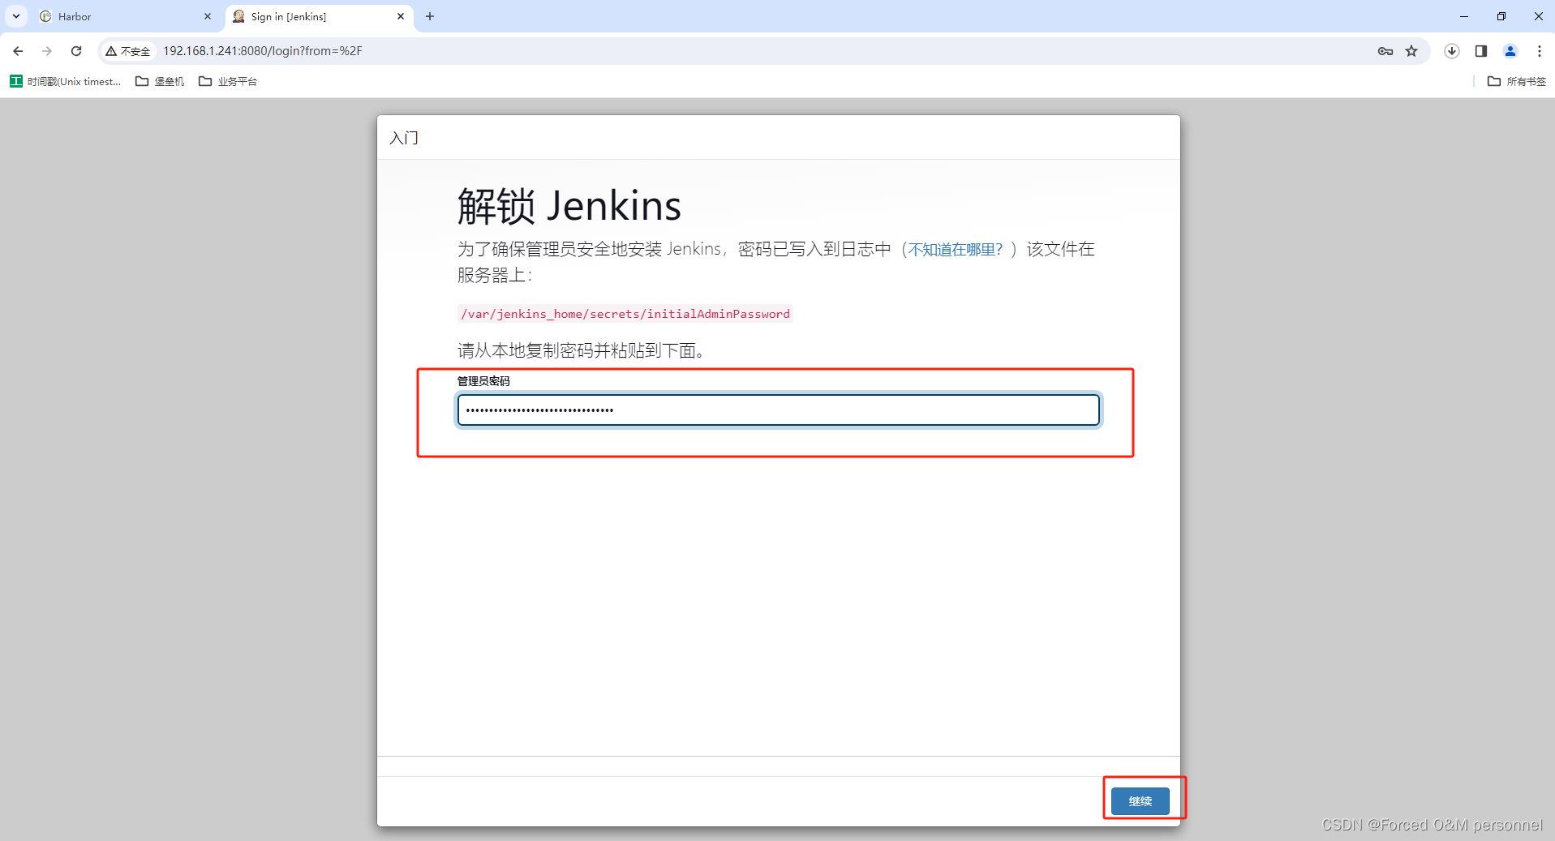Screen dimensions: 1555x841
Task: Open the saved passwords key icon
Action: coord(1385,51)
